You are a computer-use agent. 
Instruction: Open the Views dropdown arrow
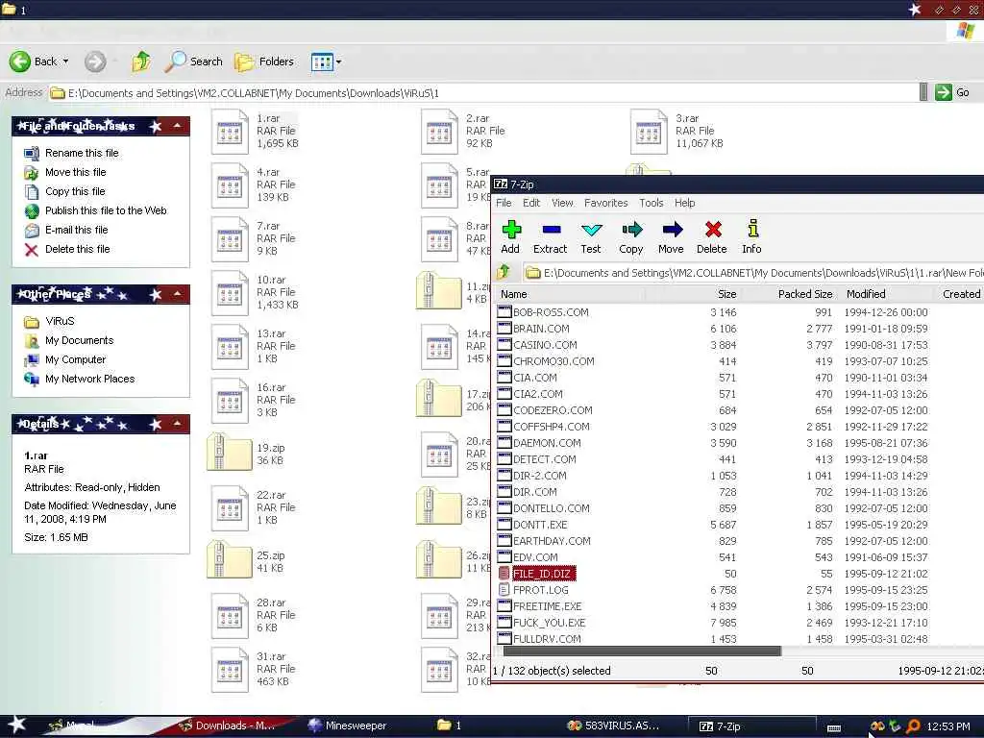click(x=339, y=62)
